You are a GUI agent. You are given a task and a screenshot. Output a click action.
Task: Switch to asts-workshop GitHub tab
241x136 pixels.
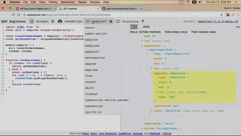point(122,9)
